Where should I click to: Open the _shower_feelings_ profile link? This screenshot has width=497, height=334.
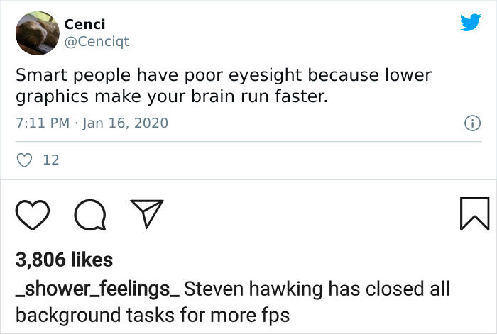[99, 289]
